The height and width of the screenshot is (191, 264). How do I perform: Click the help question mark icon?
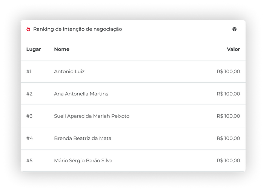click(x=235, y=29)
